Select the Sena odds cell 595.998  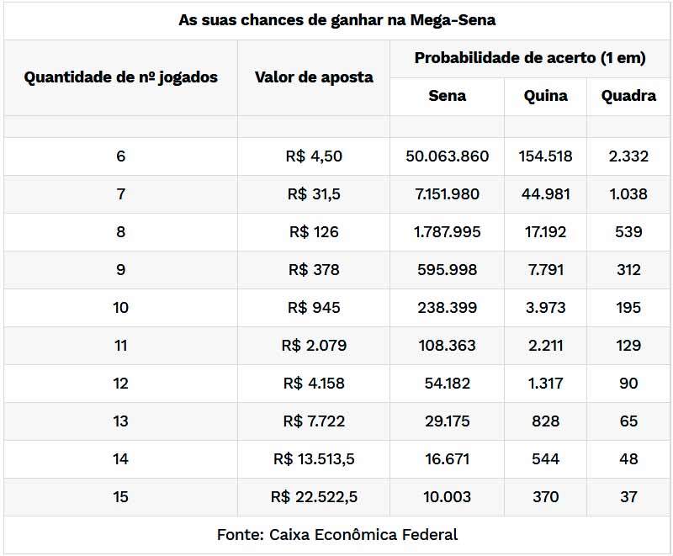[x=447, y=270]
